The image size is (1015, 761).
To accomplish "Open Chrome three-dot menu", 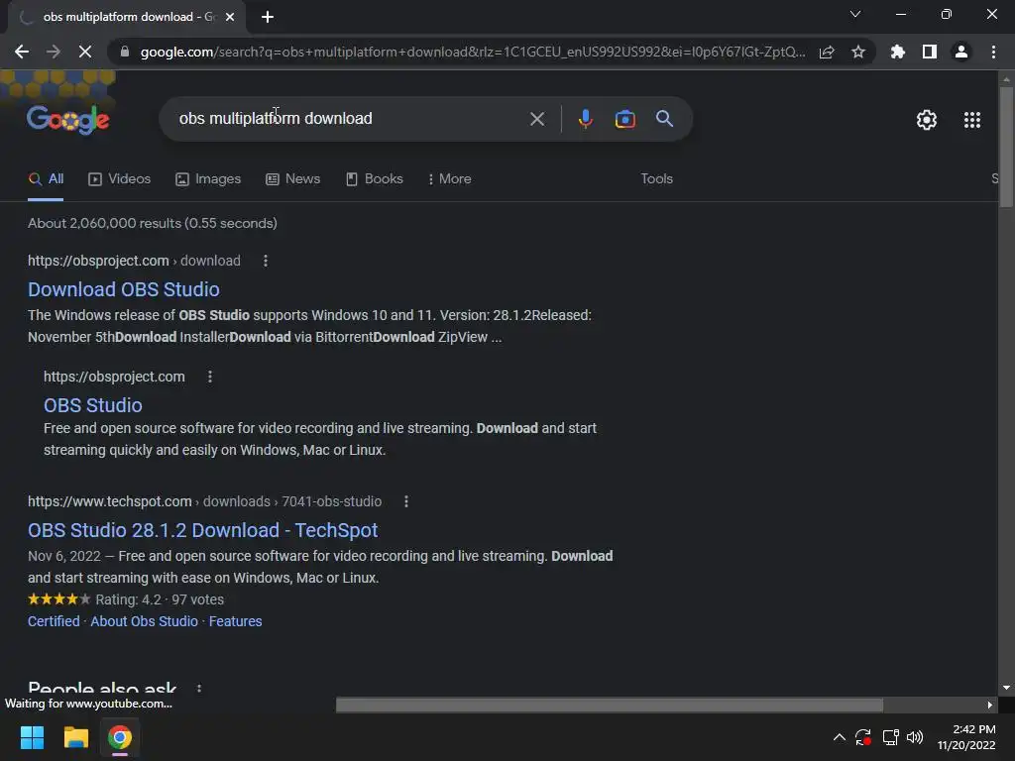I will [x=993, y=52].
